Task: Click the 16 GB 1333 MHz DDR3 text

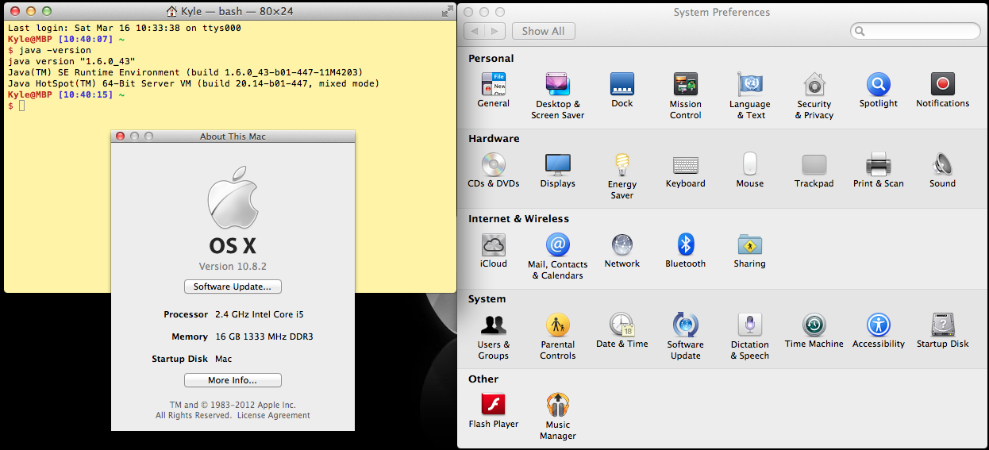Action: click(264, 337)
